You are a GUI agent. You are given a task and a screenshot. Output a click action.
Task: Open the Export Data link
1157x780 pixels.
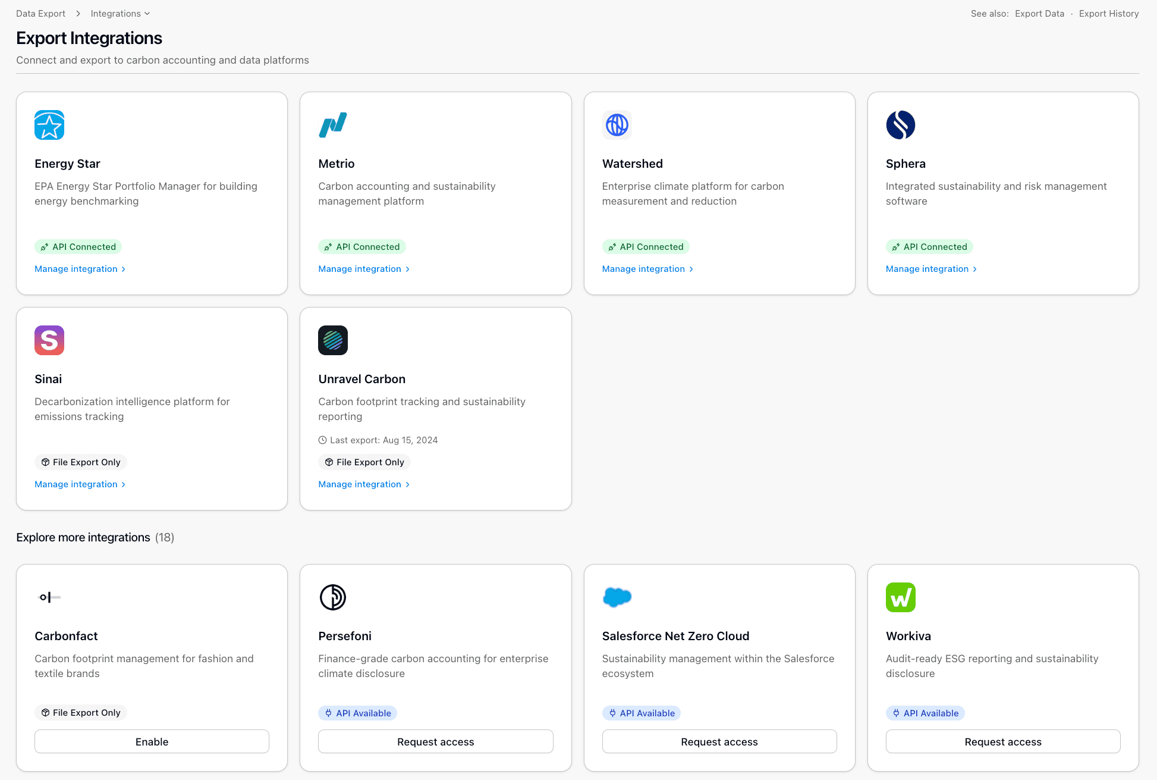pyautogui.click(x=1039, y=14)
